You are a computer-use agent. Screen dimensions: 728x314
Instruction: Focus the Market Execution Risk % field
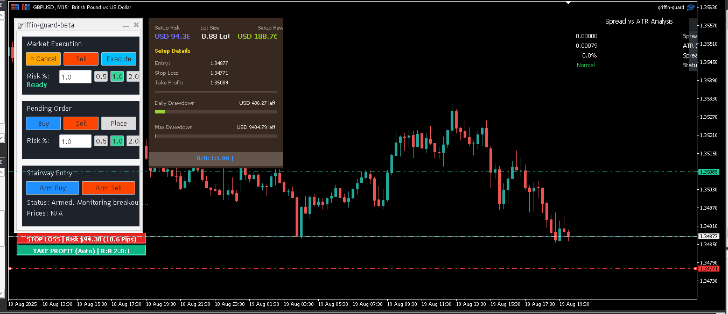tap(75, 77)
